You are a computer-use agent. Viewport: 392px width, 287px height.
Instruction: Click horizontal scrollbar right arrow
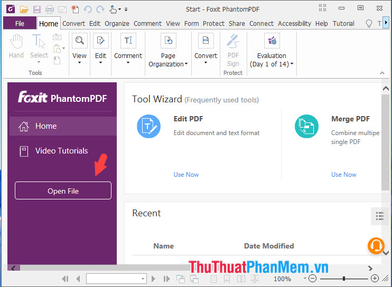[370, 269]
